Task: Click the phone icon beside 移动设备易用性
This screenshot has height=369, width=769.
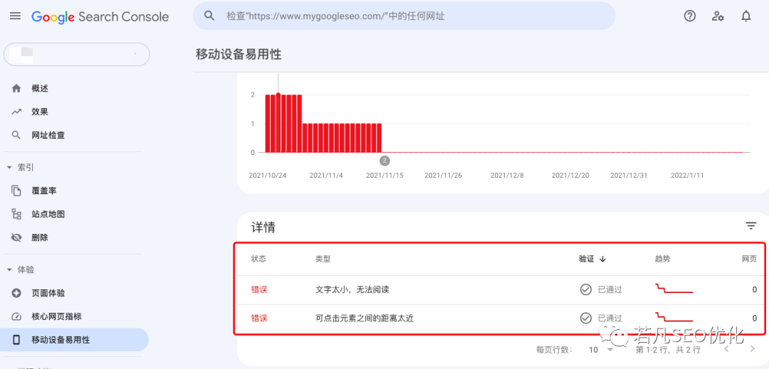Action: coord(16,340)
